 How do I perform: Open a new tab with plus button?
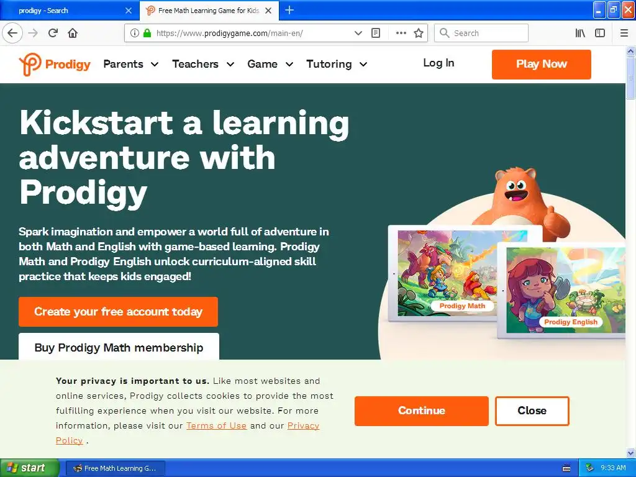click(289, 10)
